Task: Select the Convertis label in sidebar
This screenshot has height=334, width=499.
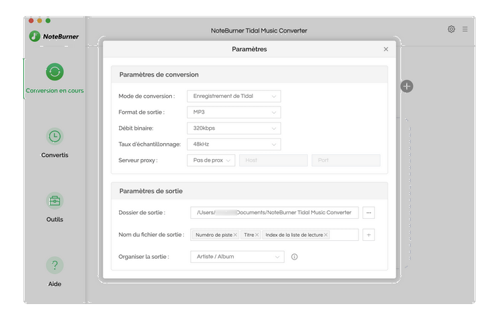Action: [55, 155]
